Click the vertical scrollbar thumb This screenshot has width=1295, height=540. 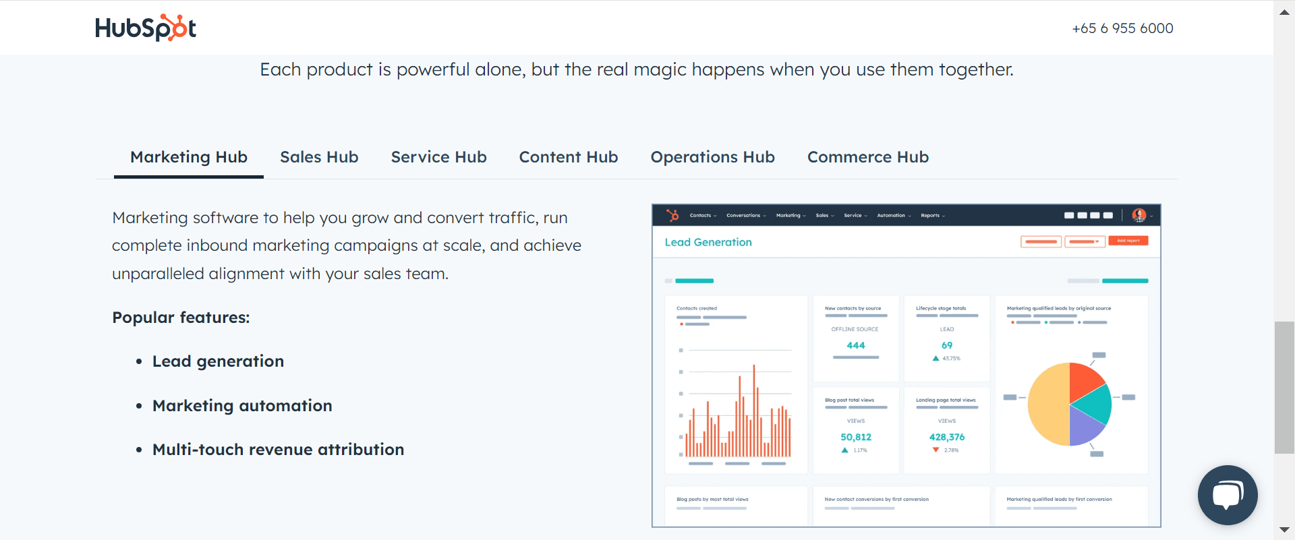tap(1284, 388)
